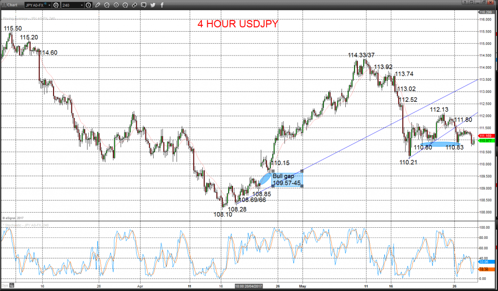Expand the JPY A0-FX symbol dropdown

click(x=50, y=5)
